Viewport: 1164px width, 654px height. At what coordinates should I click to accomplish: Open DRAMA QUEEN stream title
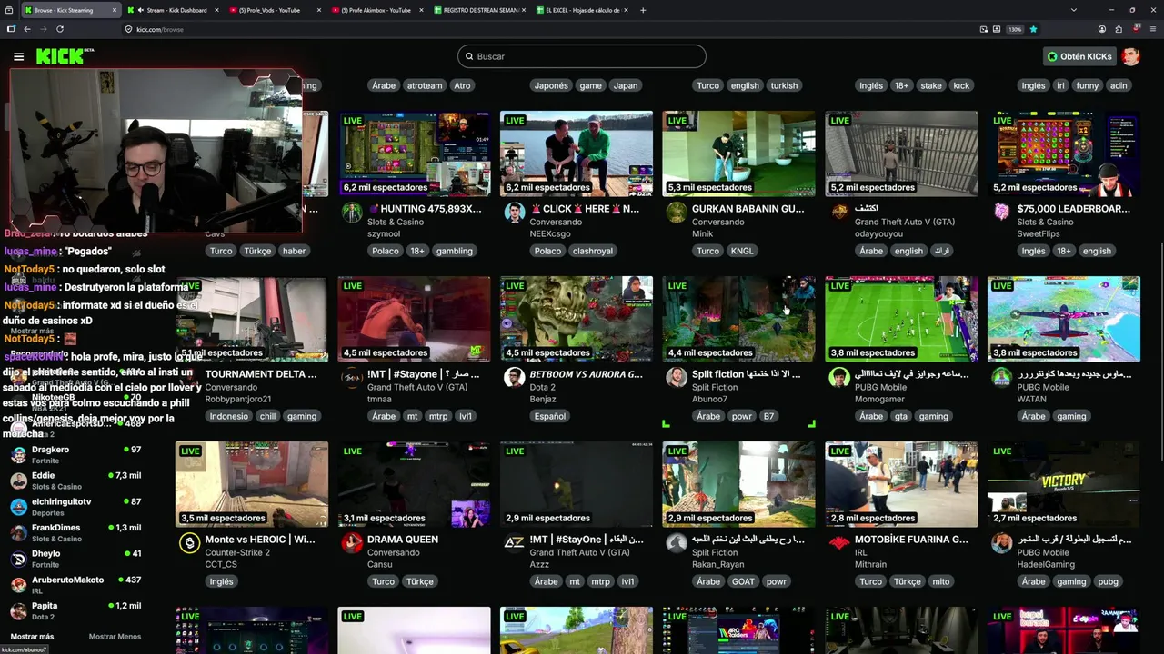[x=403, y=540]
